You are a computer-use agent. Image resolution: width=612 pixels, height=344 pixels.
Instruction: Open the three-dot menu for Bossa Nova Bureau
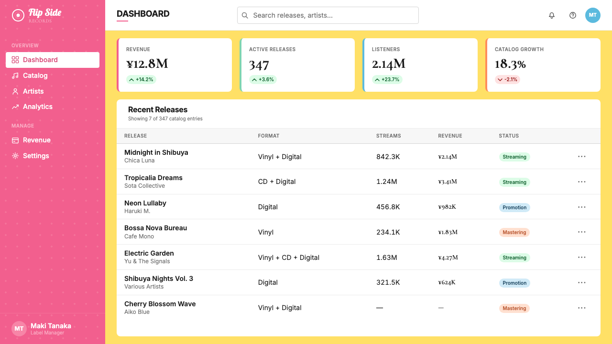click(582, 232)
